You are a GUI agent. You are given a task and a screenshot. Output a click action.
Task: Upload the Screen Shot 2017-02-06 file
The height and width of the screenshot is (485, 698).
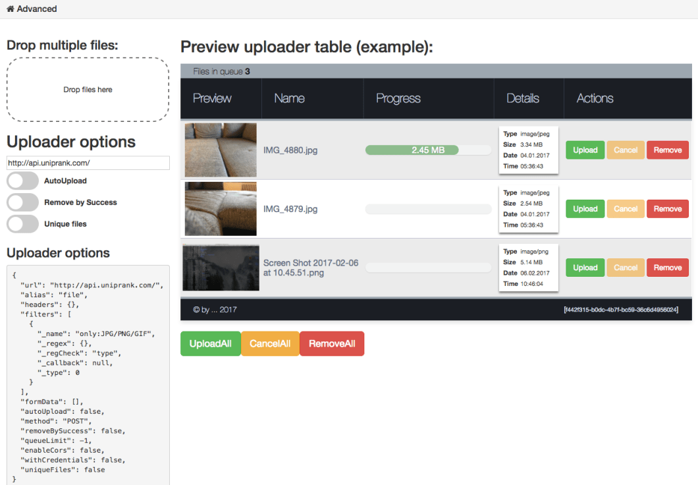point(585,268)
